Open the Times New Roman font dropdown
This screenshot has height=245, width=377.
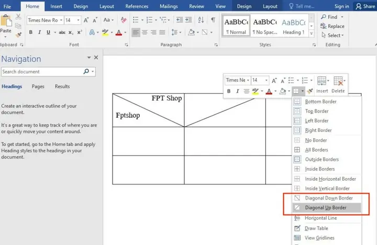point(61,20)
